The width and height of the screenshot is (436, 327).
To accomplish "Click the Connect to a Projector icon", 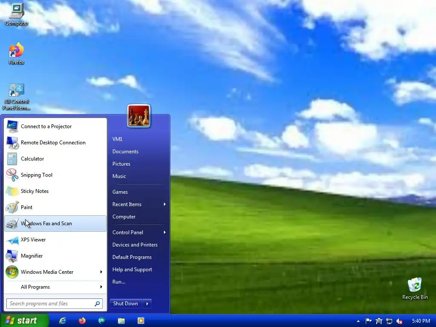I will [12, 126].
